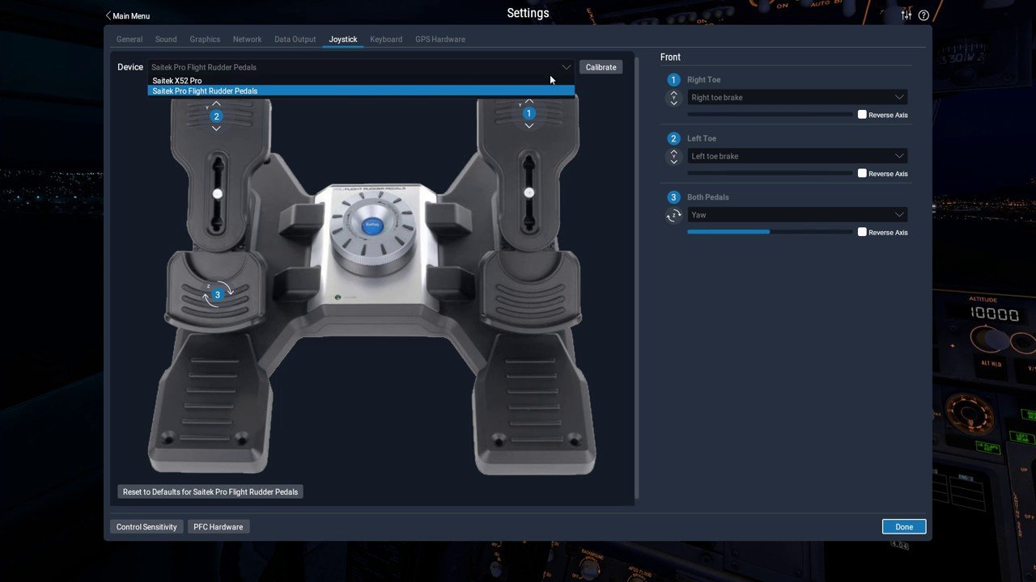Select Saitek X52 Pro from the device list
The height and width of the screenshot is (582, 1036).
point(177,81)
